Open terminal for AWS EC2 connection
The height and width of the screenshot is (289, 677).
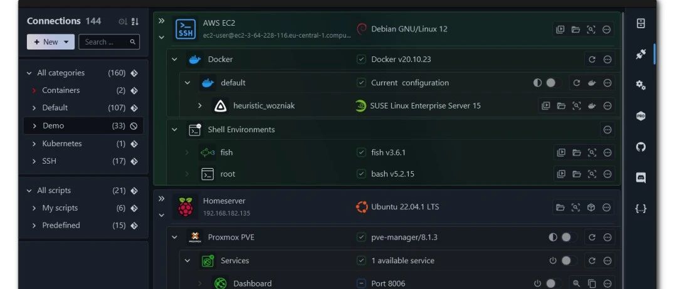[560, 29]
